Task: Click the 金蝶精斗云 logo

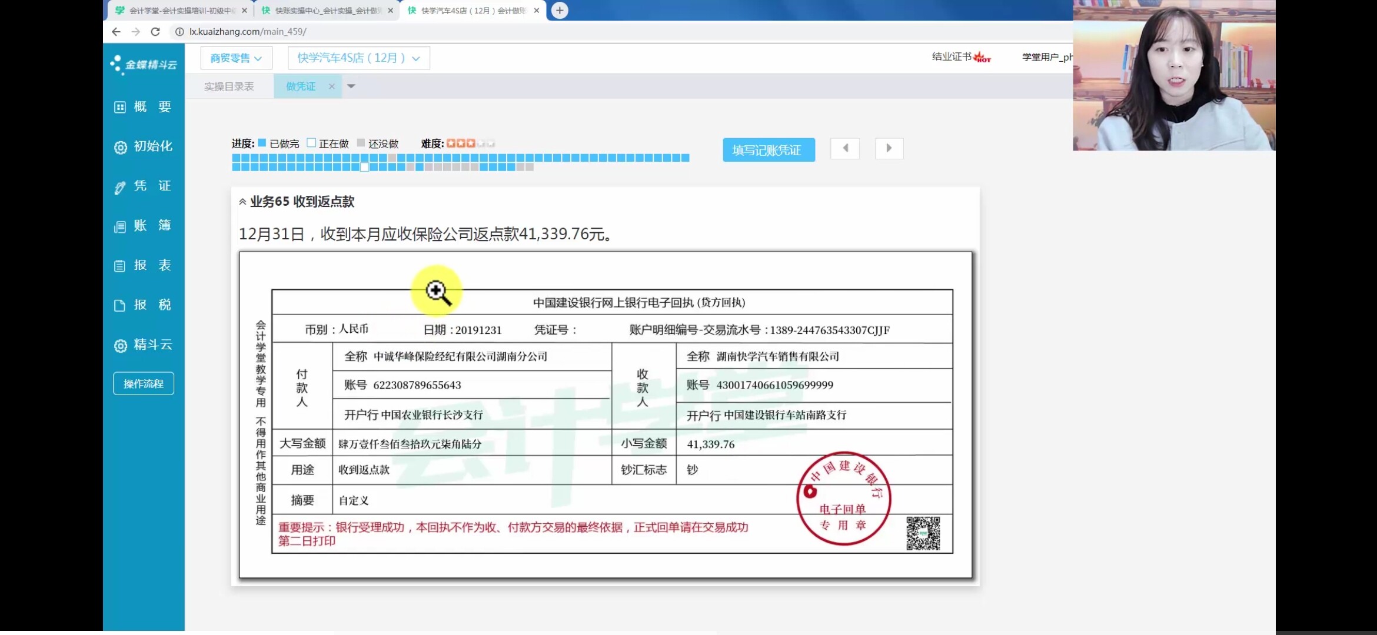Action: pyautogui.click(x=144, y=64)
